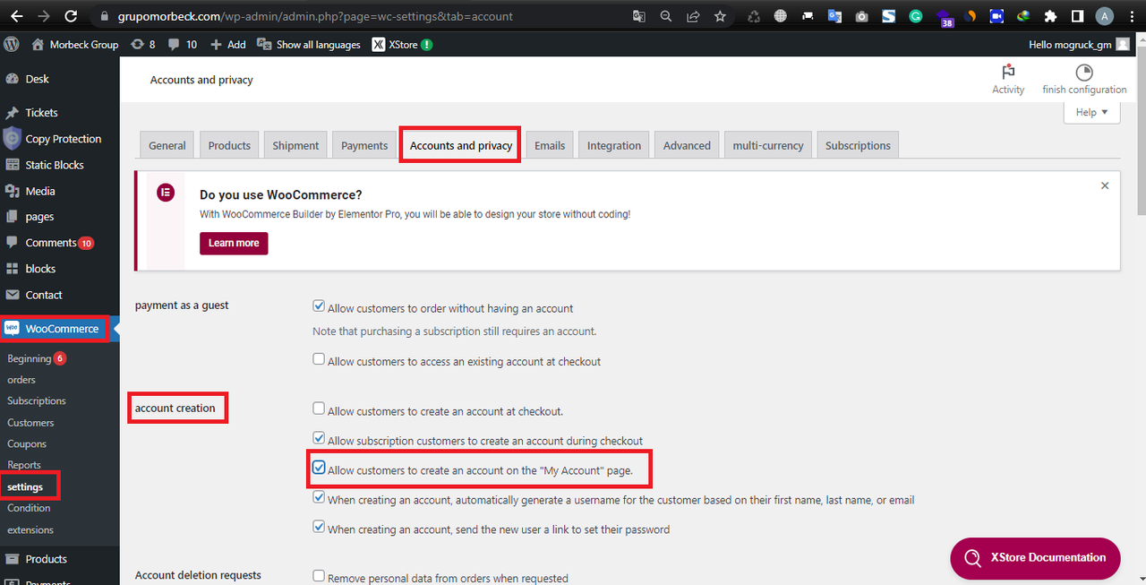Click the Learn more button
Image resolution: width=1146 pixels, height=585 pixels.
[x=234, y=243]
